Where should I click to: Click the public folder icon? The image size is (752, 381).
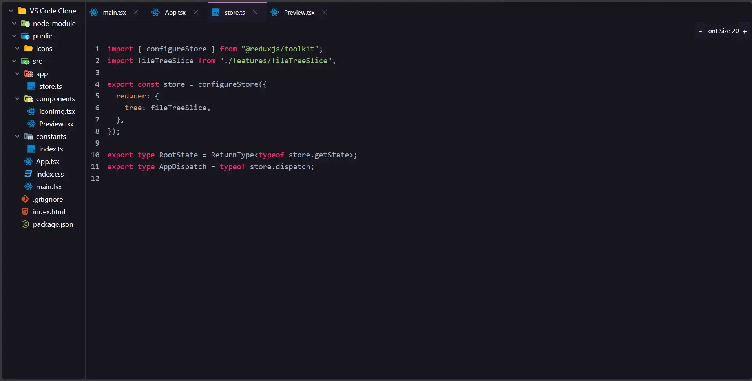tap(25, 36)
